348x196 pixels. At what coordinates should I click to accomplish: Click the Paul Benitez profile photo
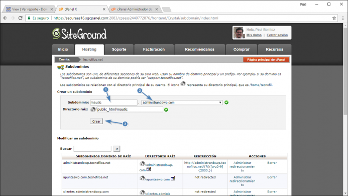tap(239, 33)
